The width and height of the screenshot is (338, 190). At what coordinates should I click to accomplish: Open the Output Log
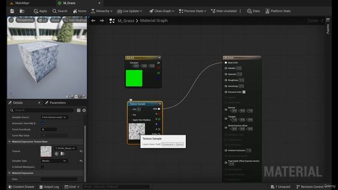click(x=49, y=187)
